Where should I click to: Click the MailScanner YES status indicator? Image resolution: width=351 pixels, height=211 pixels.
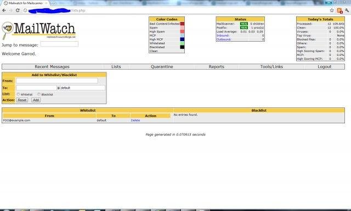coord(244,24)
